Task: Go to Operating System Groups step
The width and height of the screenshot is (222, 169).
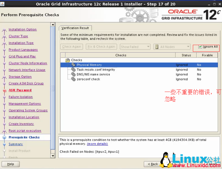Action: tap(28, 110)
